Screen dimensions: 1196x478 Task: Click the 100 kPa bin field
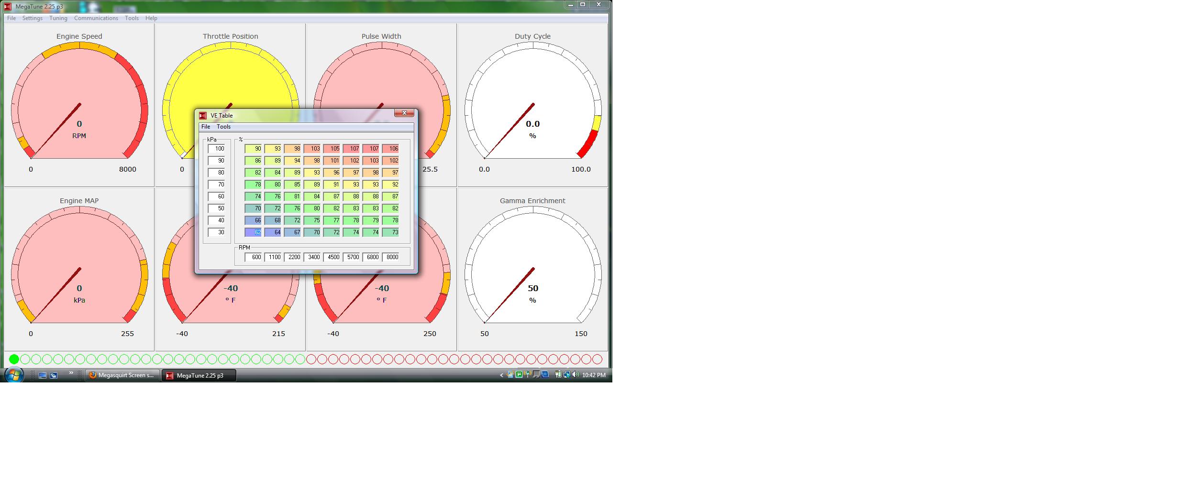tap(216, 149)
